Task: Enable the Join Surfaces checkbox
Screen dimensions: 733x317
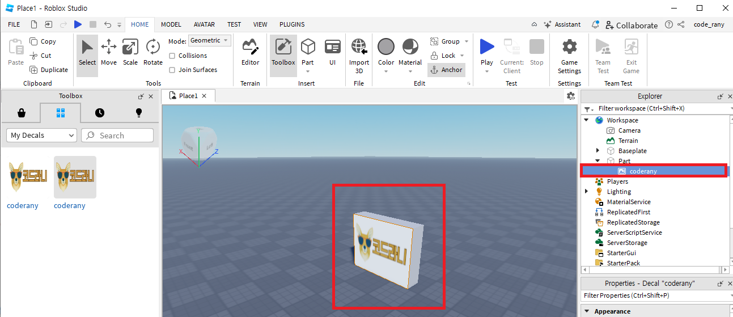Action: tap(172, 70)
